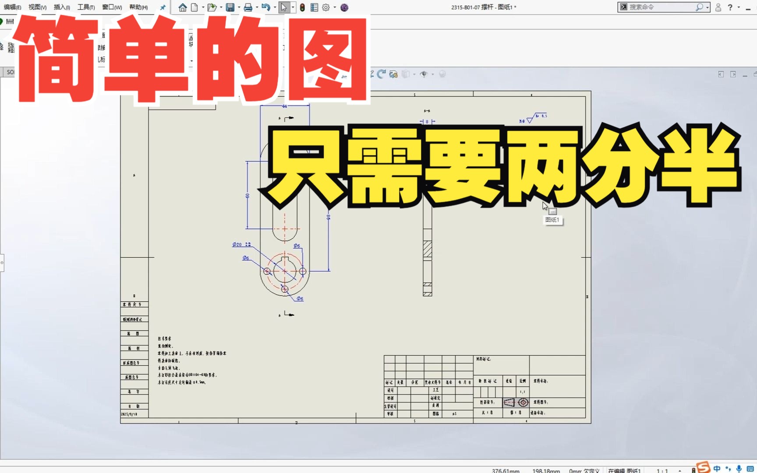Expand the Save dropdown arrow
The height and width of the screenshot is (473, 757).
pyautogui.click(x=239, y=7)
